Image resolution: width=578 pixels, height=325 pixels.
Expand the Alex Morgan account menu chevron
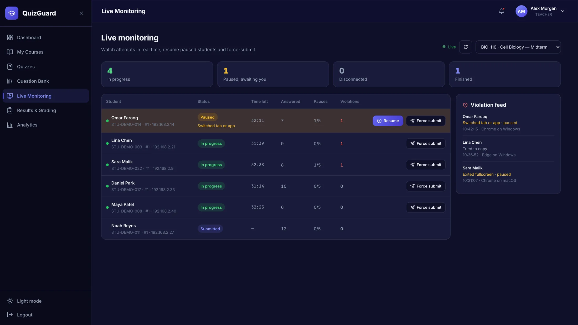[x=562, y=11]
